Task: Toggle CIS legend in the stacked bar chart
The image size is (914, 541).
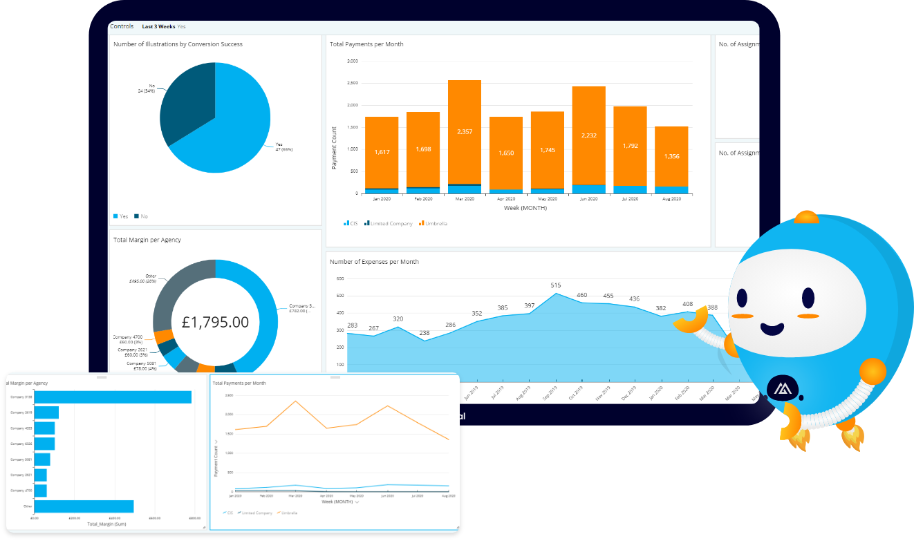Action: 351,223
